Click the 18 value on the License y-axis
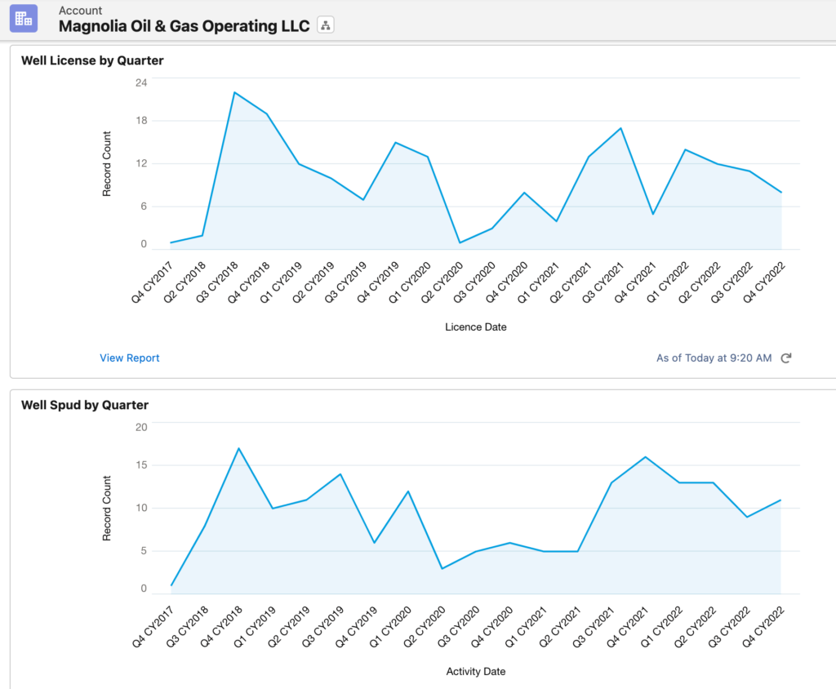 (x=141, y=121)
